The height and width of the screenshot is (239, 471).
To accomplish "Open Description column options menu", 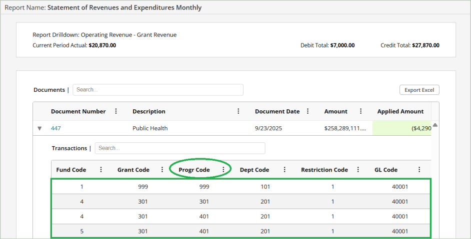I will tap(238, 111).
